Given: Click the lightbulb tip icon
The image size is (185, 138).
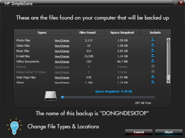Looking at the screenshot, I should pos(14,126).
